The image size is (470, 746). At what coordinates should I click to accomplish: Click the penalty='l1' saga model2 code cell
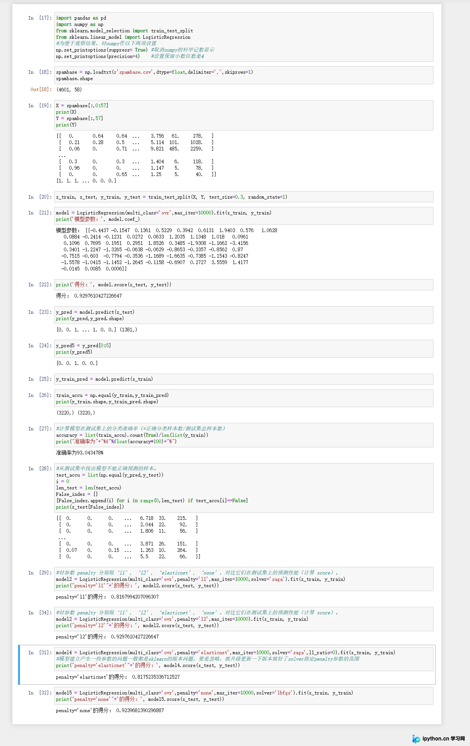coord(243,579)
